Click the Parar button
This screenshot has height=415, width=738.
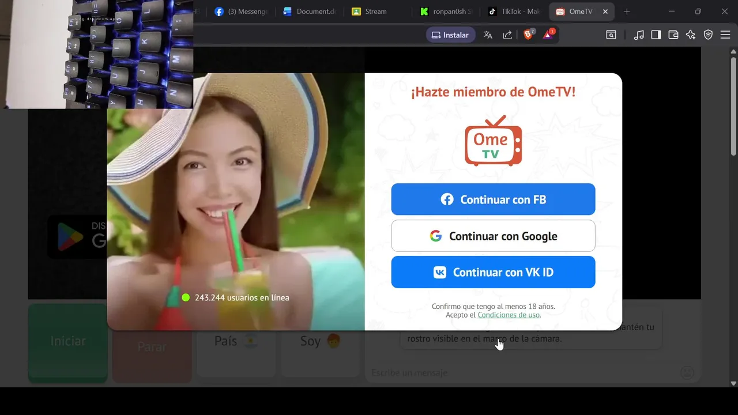click(152, 346)
